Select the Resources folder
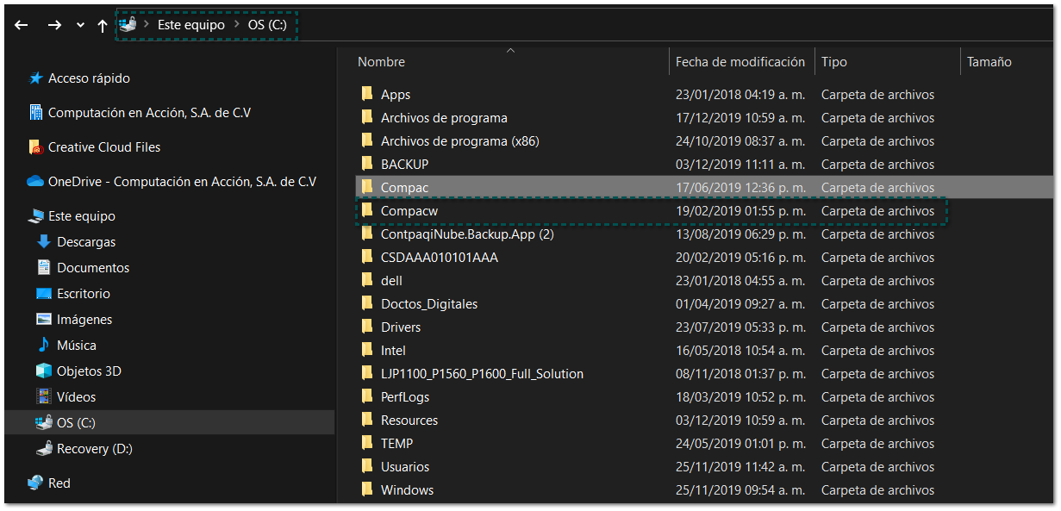 [409, 421]
